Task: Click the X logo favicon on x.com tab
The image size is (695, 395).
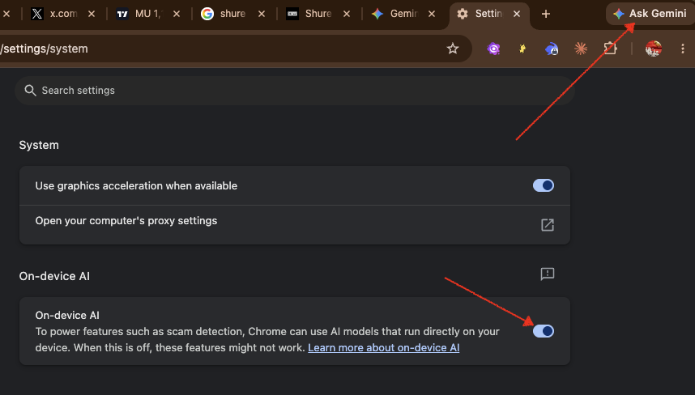Action: click(37, 15)
